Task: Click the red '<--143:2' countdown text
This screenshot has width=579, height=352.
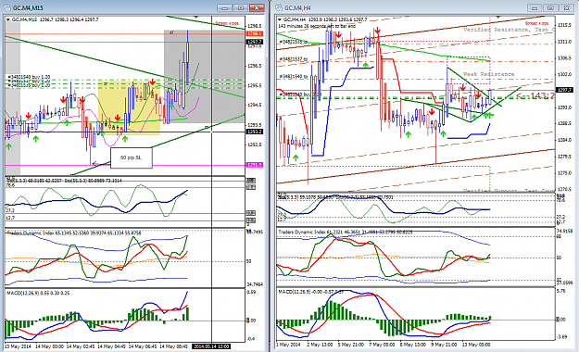Action: [x=535, y=96]
